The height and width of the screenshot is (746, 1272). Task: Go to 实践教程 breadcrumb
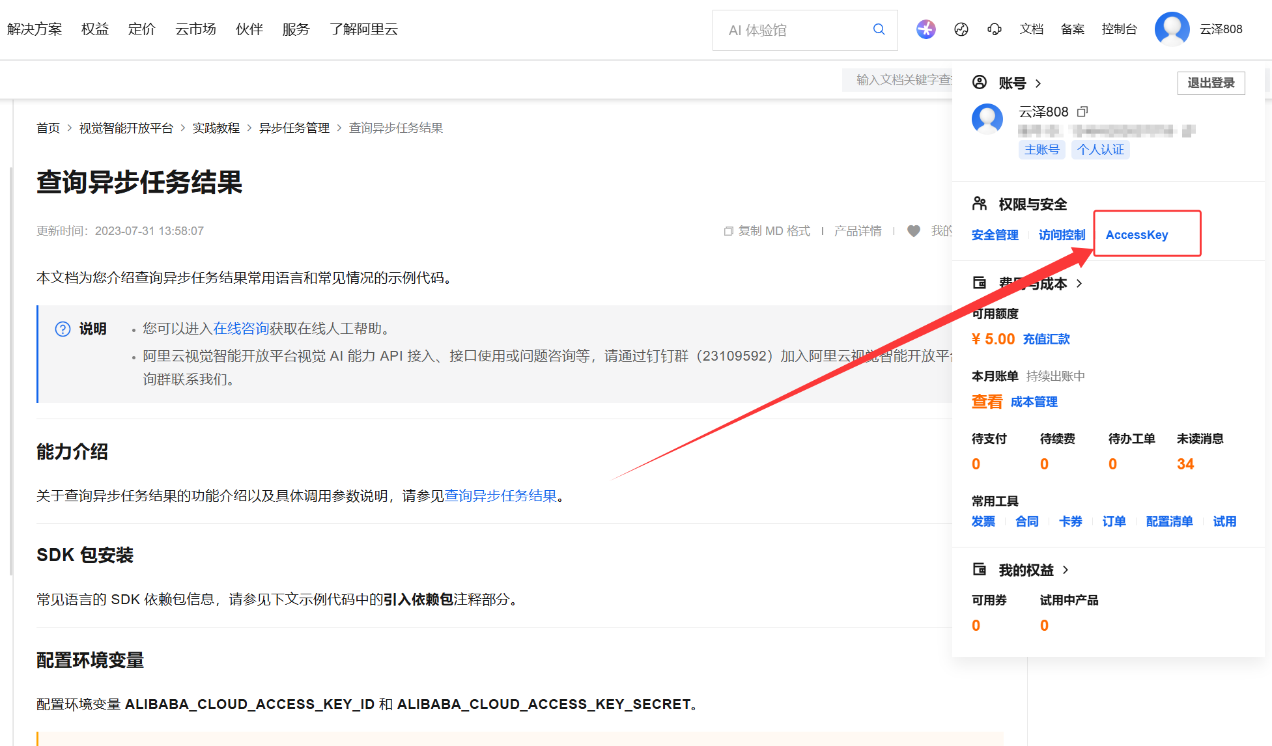[x=216, y=128]
